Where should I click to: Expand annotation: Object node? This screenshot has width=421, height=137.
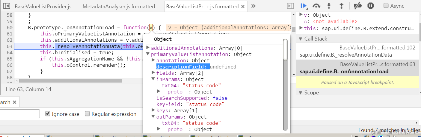153,60
